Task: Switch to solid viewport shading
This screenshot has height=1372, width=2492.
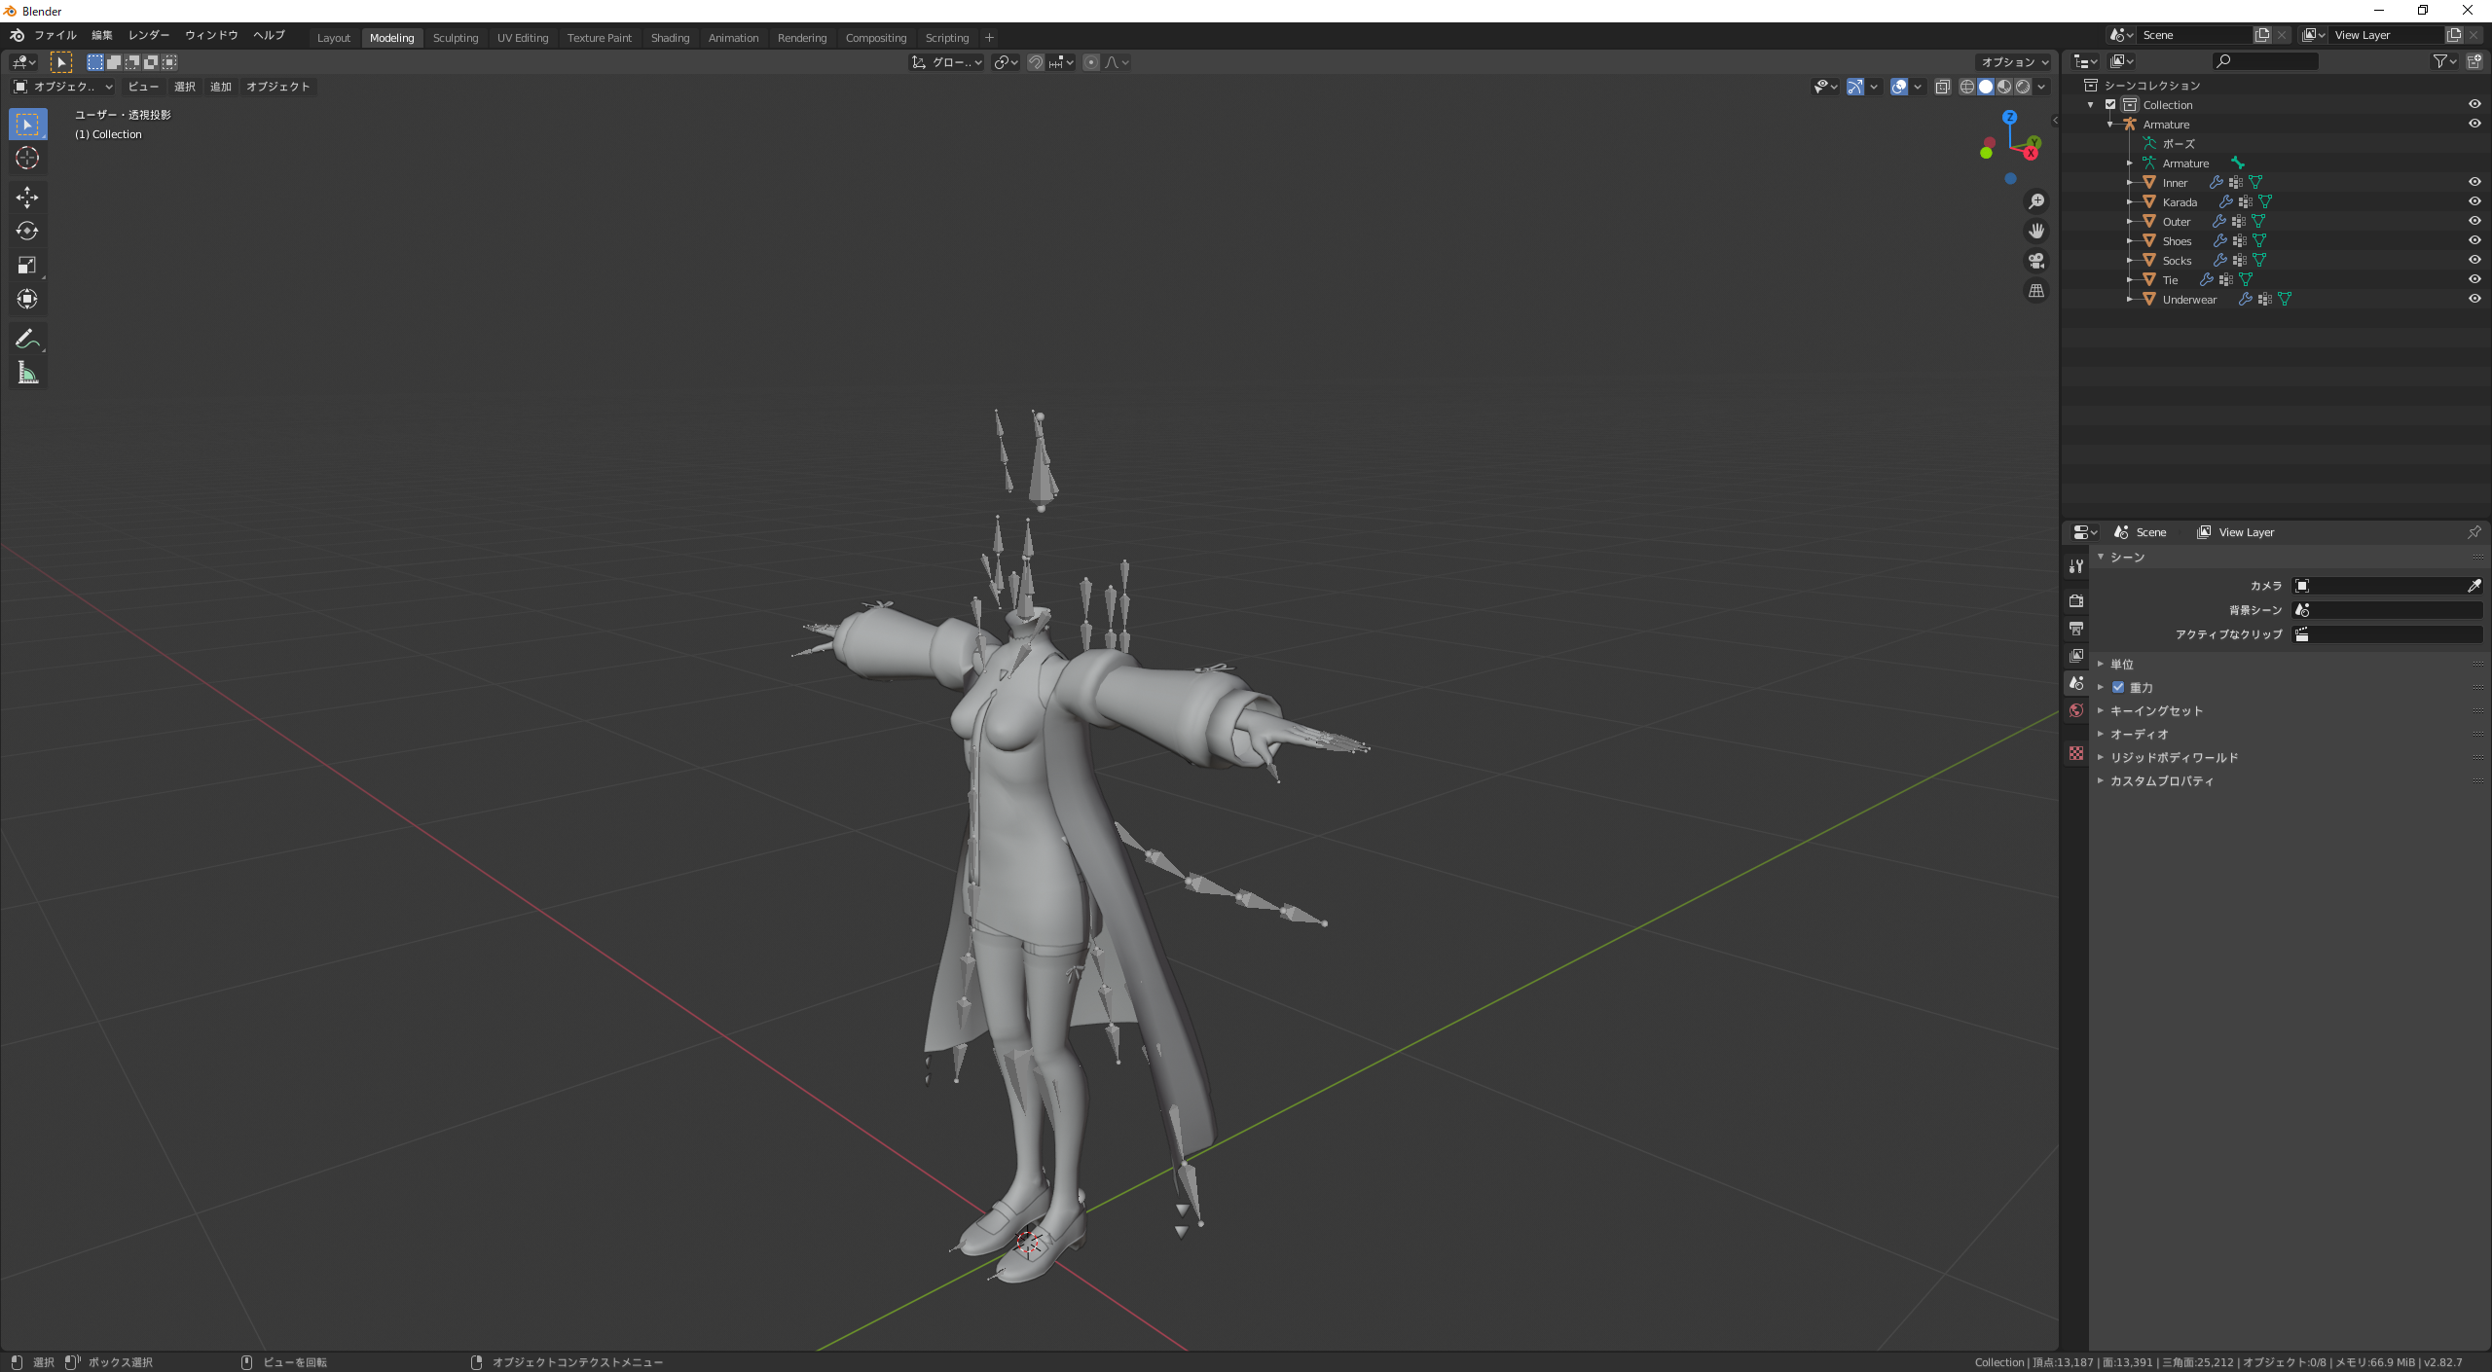Action: point(1986,88)
